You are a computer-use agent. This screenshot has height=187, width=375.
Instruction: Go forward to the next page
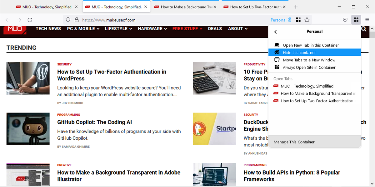(x=19, y=20)
